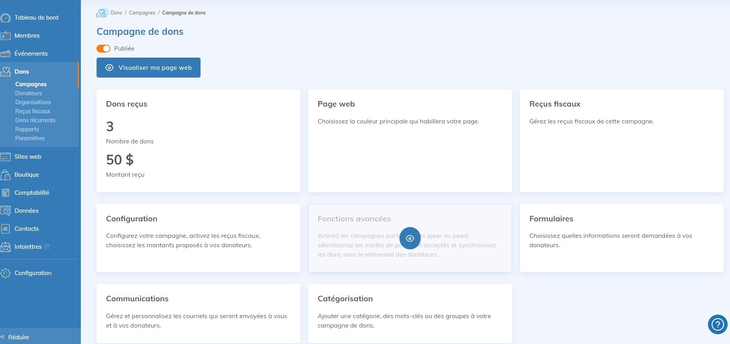Open the Dons menu section
730x344 pixels.
click(22, 72)
